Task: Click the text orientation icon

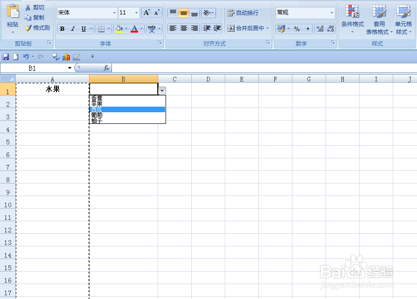Action: (x=207, y=13)
